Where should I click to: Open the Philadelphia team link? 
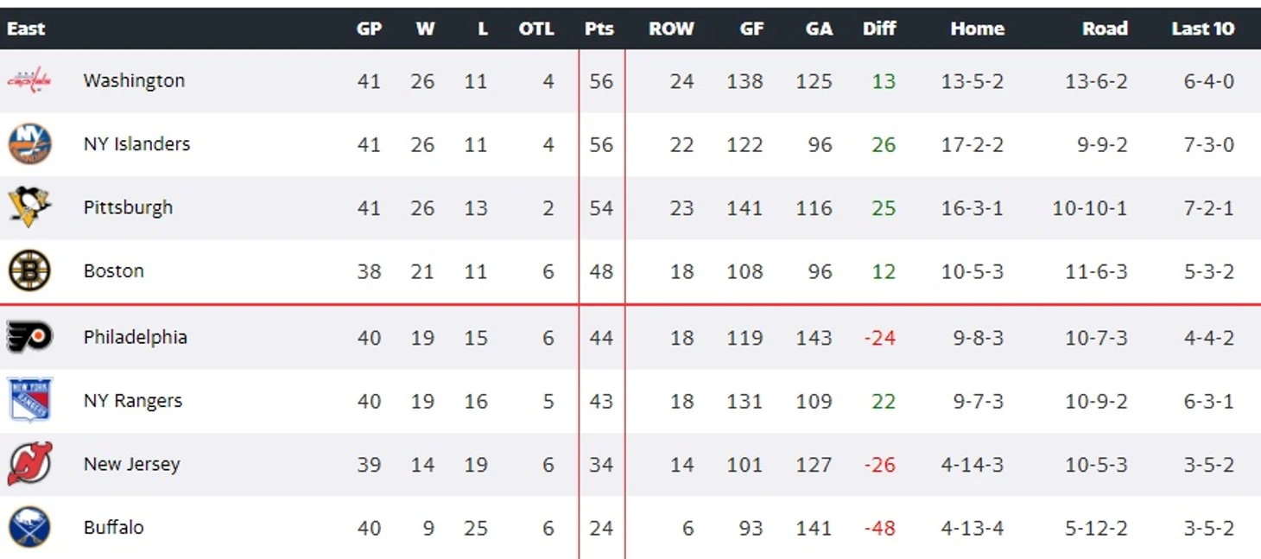[135, 337]
